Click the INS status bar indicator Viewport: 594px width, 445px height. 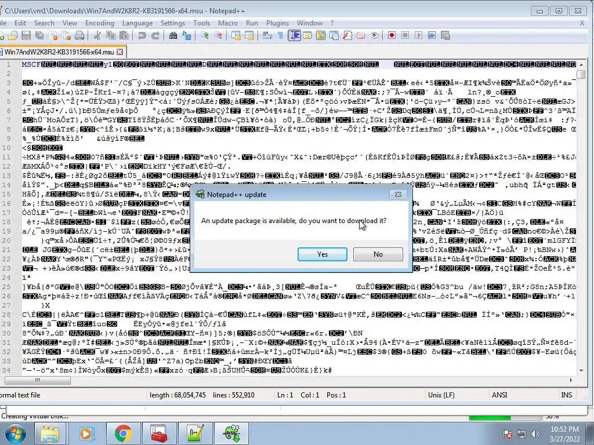566,395
